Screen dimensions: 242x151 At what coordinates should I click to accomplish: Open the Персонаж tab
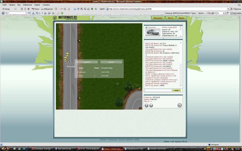158,18
